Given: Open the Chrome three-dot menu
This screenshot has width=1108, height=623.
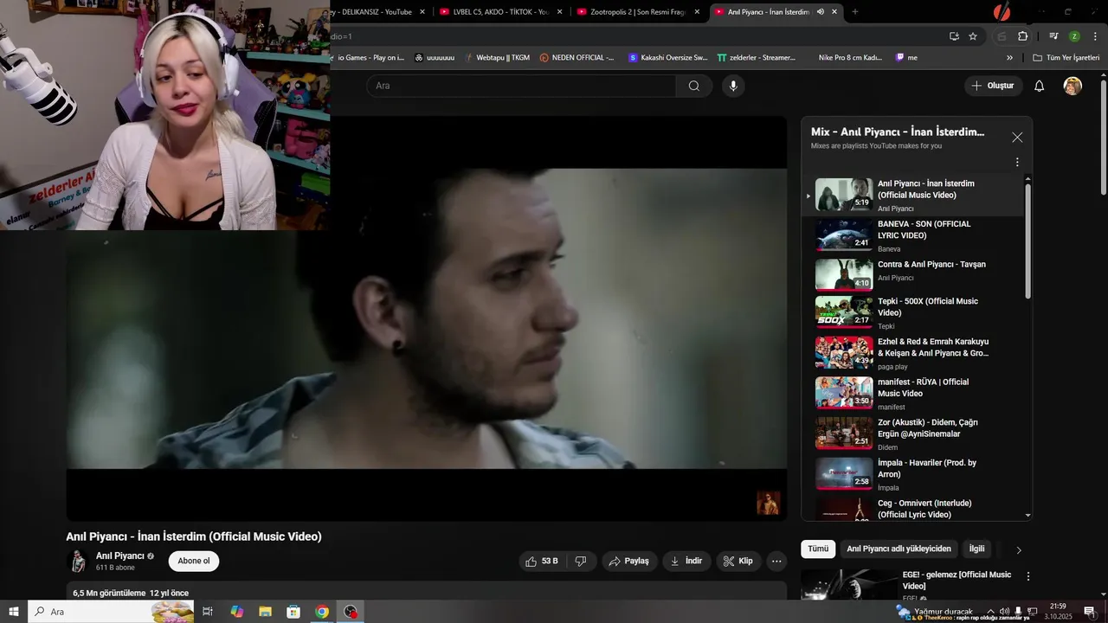Looking at the screenshot, I should [x=1095, y=36].
